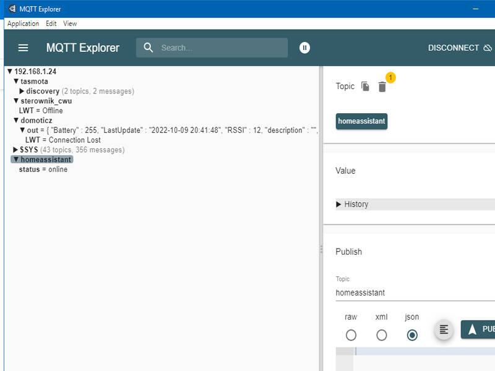Copy topic to clipboard icon
Image resolution: width=495 pixels, height=371 pixels.
tap(365, 86)
